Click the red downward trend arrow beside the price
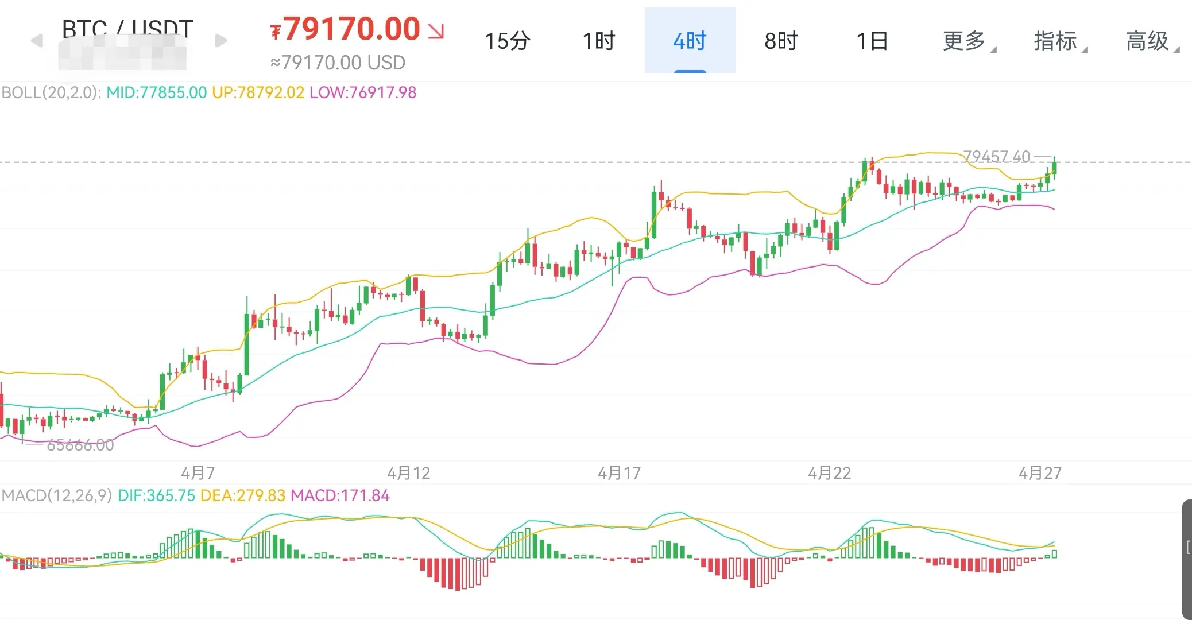1192x620 pixels. (x=436, y=31)
